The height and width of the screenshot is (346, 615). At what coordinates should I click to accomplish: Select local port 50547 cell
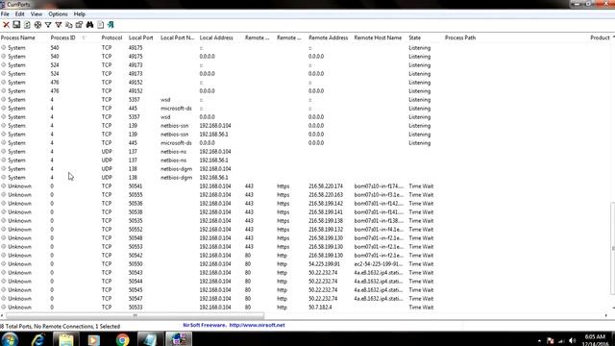[x=135, y=299]
